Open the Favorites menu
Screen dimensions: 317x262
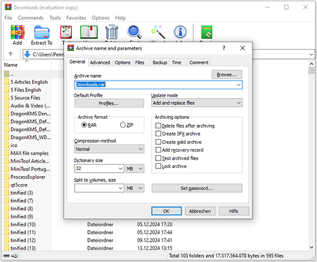click(76, 17)
